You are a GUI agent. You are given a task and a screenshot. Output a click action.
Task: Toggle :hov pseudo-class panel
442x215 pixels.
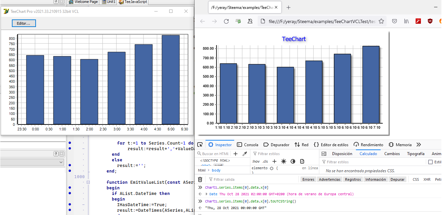[x=256, y=161]
